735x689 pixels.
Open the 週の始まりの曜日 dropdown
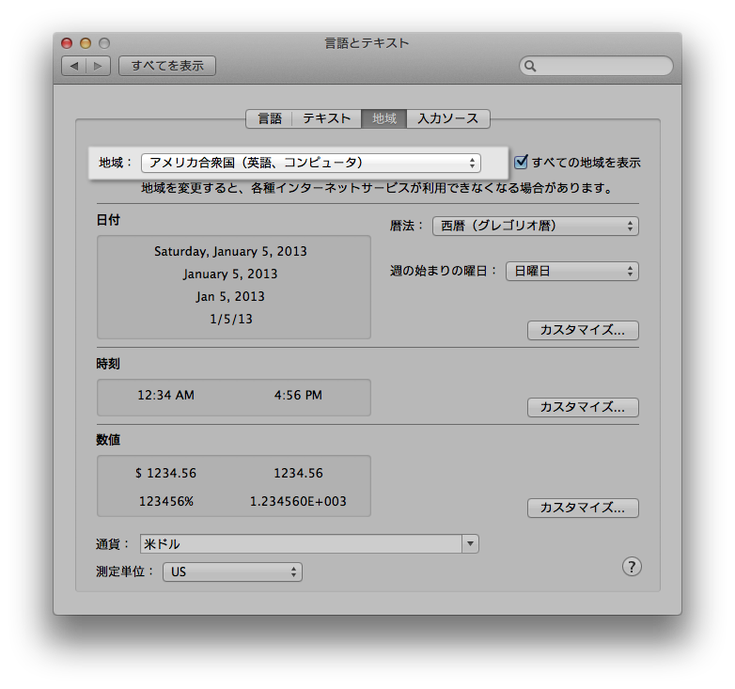click(571, 271)
